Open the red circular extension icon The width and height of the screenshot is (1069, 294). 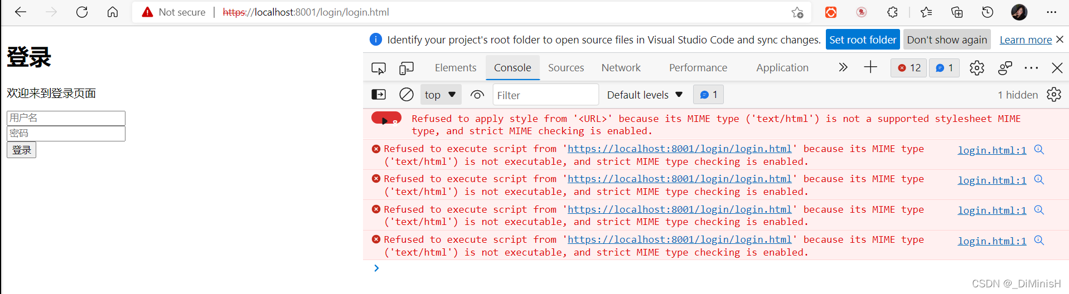[862, 12]
